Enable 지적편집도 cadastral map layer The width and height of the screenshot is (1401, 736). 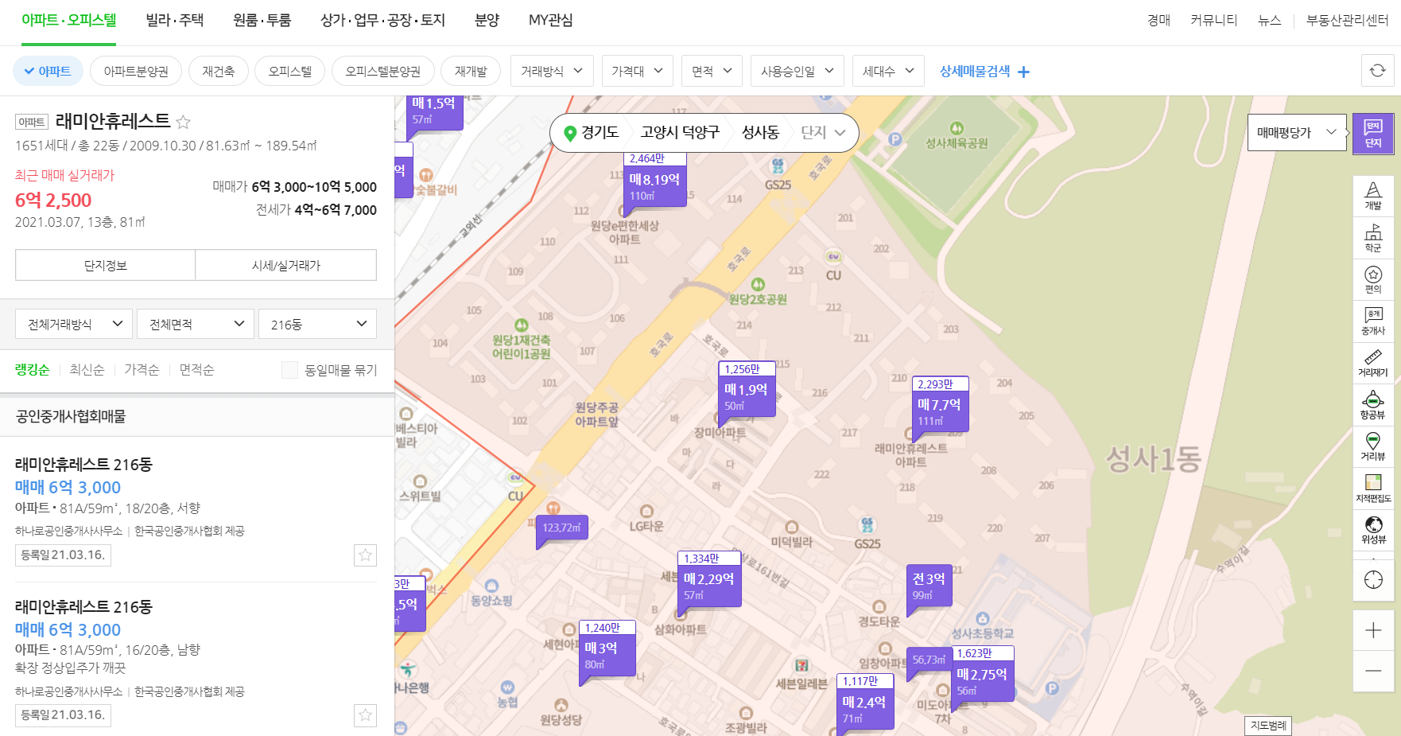[x=1373, y=489]
